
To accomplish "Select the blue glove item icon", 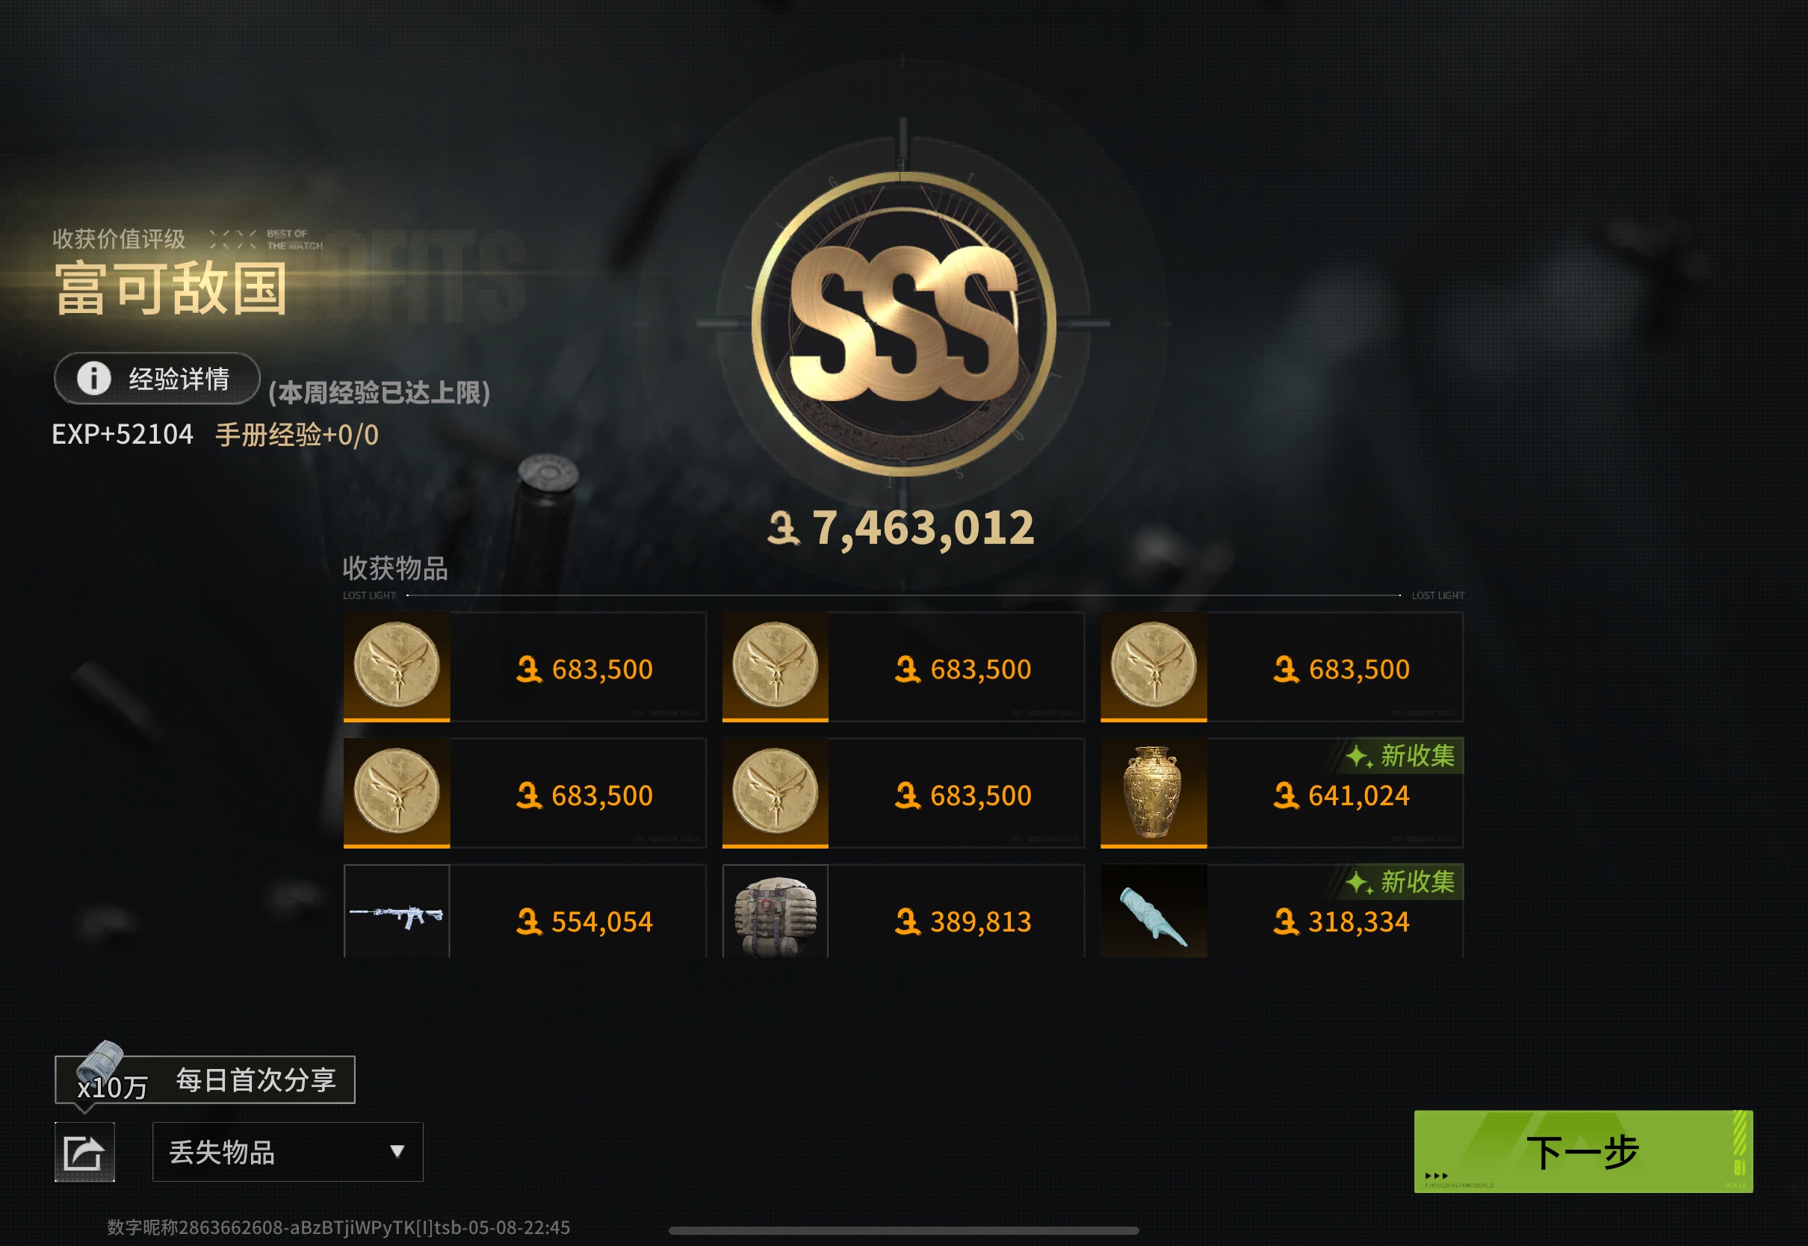I will [1153, 912].
